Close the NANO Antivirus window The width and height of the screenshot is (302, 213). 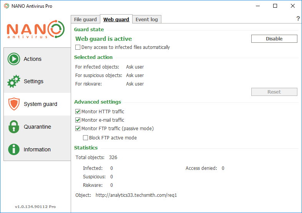[x=292, y=6]
